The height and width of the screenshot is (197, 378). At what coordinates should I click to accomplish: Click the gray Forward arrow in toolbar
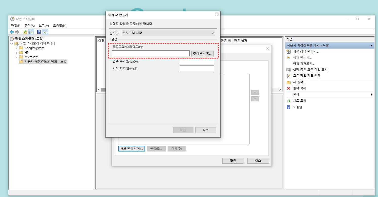[x=17, y=32]
